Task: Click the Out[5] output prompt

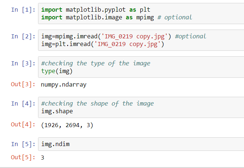Action: [23, 157]
